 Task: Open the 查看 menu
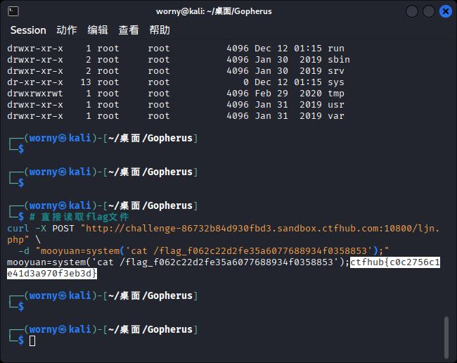[x=129, y=30]
